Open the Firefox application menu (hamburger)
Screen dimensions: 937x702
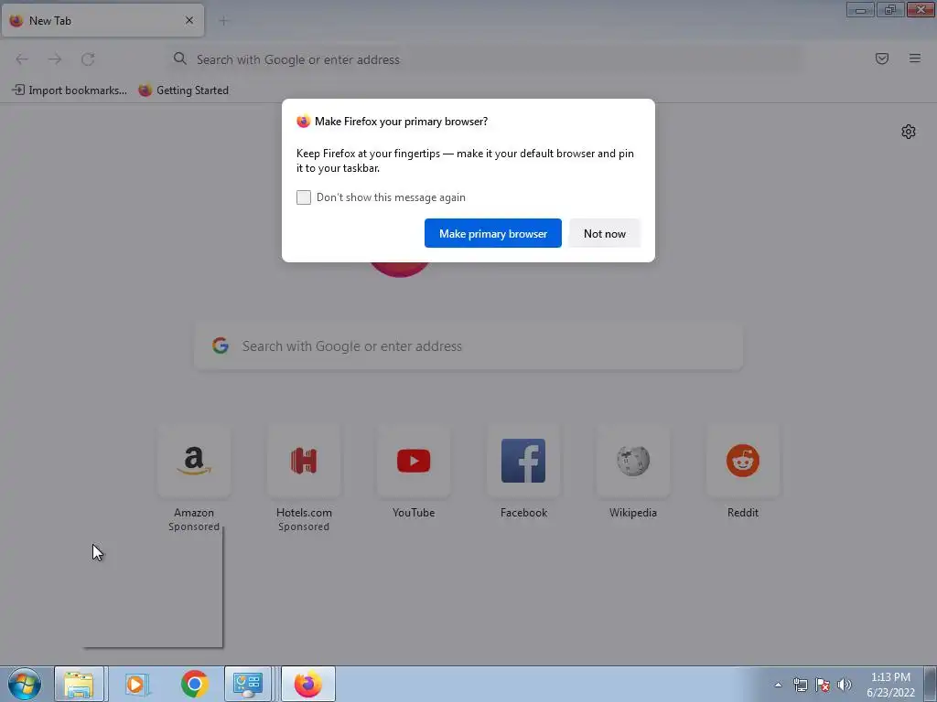pyautogui.click(x=915, y=58)
